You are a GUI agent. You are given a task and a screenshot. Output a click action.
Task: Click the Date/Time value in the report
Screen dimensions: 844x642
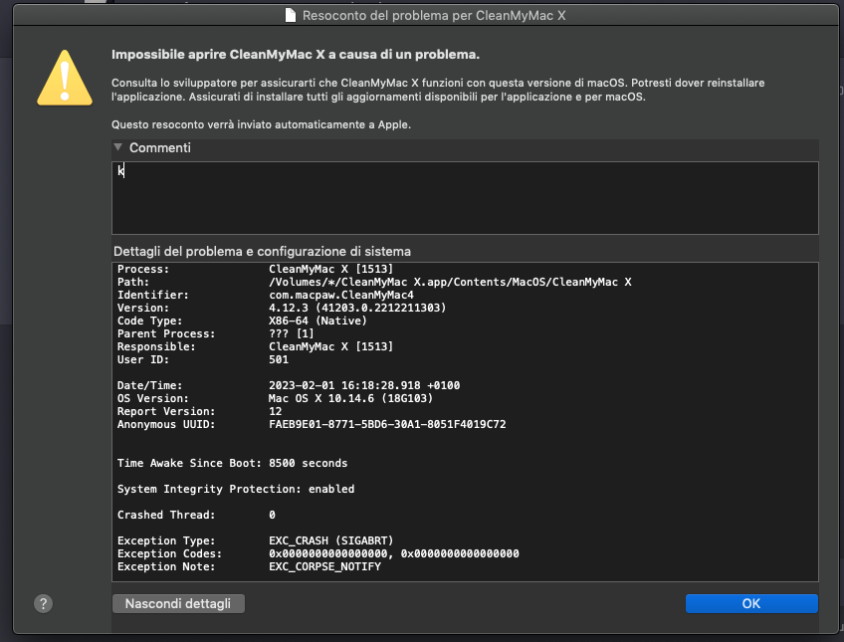[x=364, y=385]
